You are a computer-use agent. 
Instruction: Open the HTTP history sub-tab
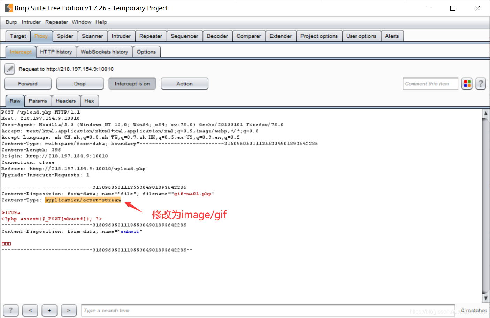(56, 52)
